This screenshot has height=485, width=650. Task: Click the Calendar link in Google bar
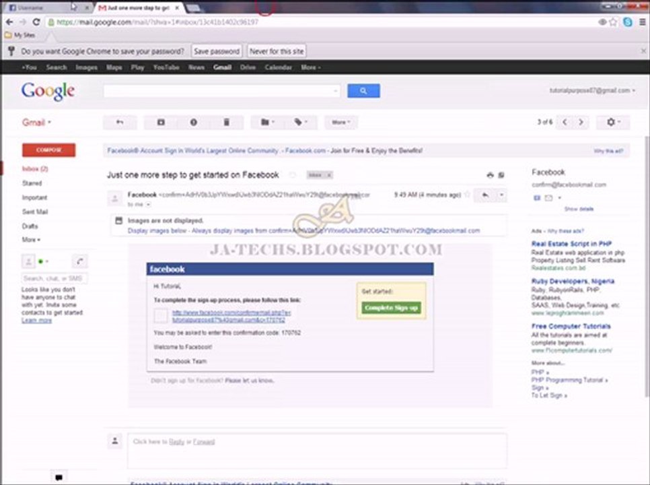(278, 67)
